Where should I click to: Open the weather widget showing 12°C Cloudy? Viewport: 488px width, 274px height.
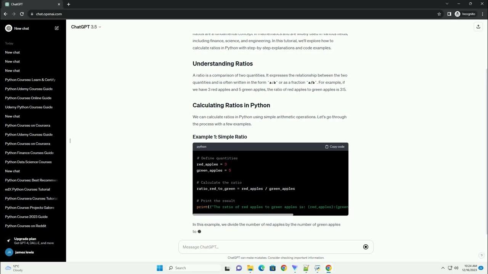[14, 268]
